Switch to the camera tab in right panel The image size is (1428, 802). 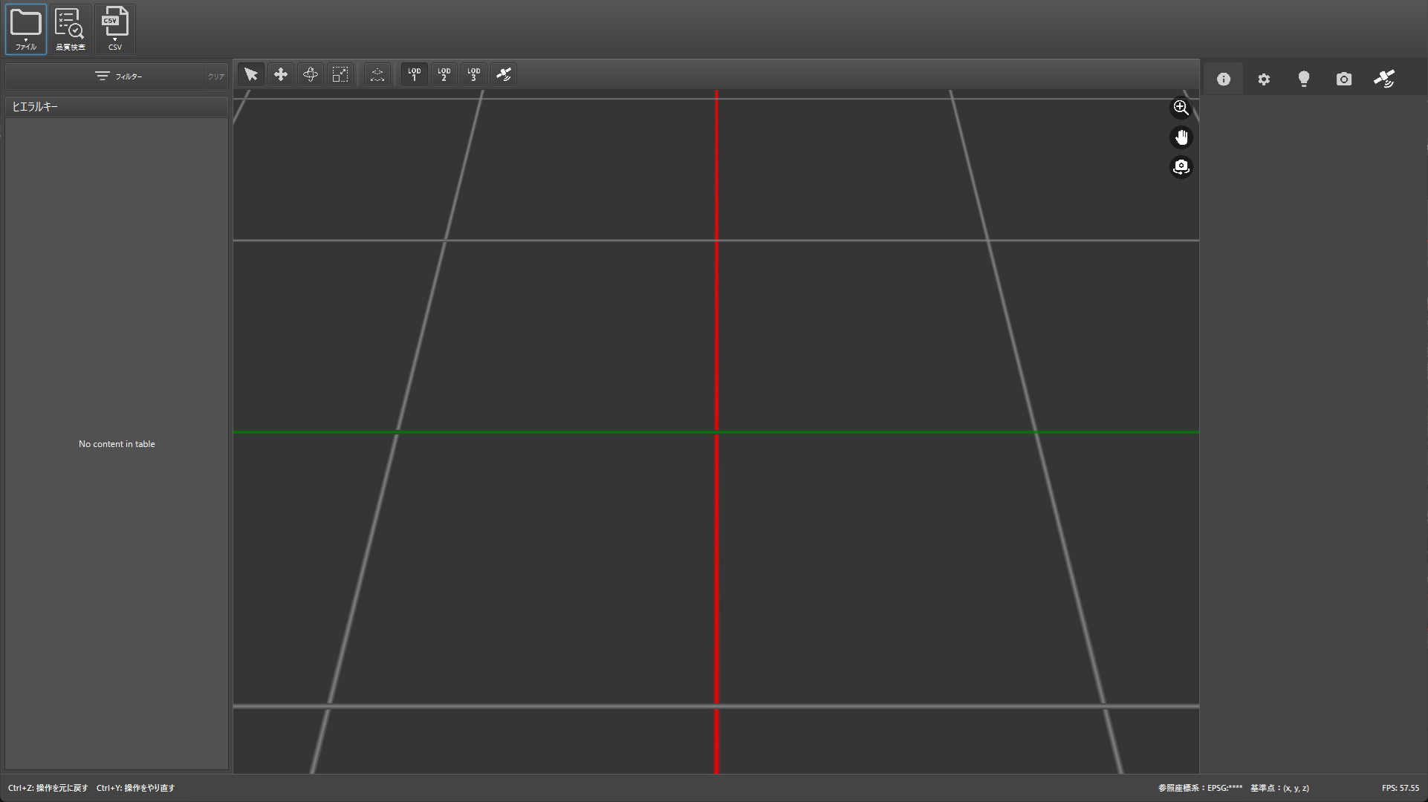click(1344, 79)
